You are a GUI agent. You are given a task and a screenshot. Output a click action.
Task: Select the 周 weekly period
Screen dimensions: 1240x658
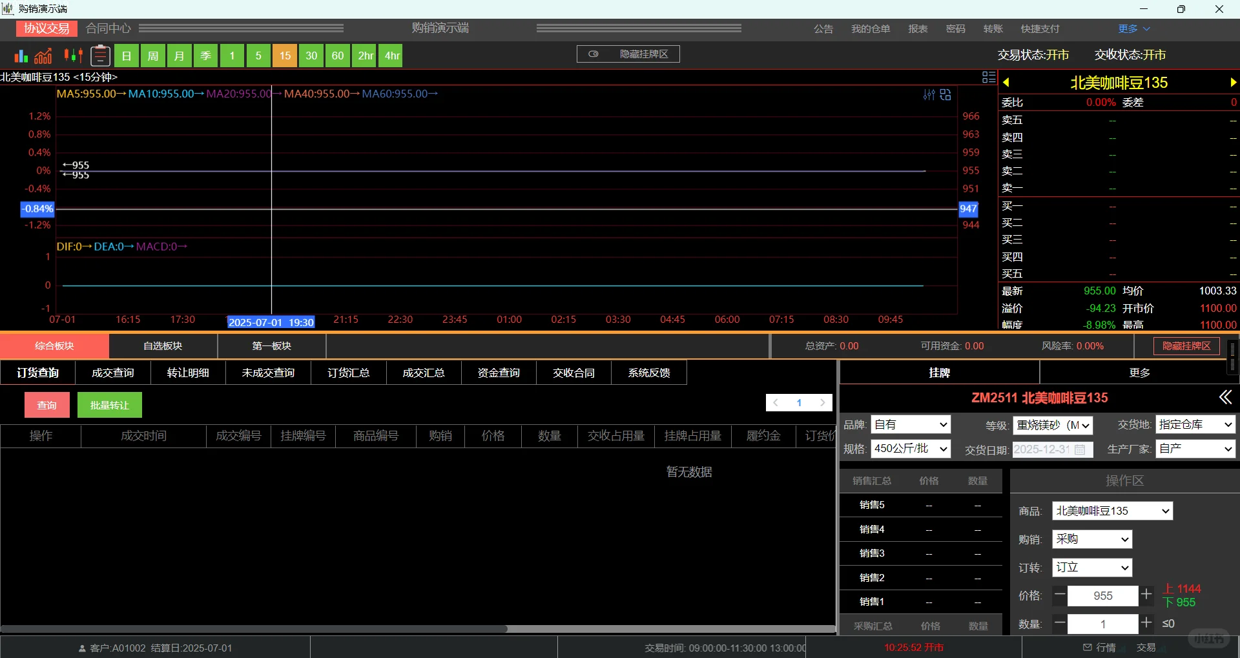(153, 56)
